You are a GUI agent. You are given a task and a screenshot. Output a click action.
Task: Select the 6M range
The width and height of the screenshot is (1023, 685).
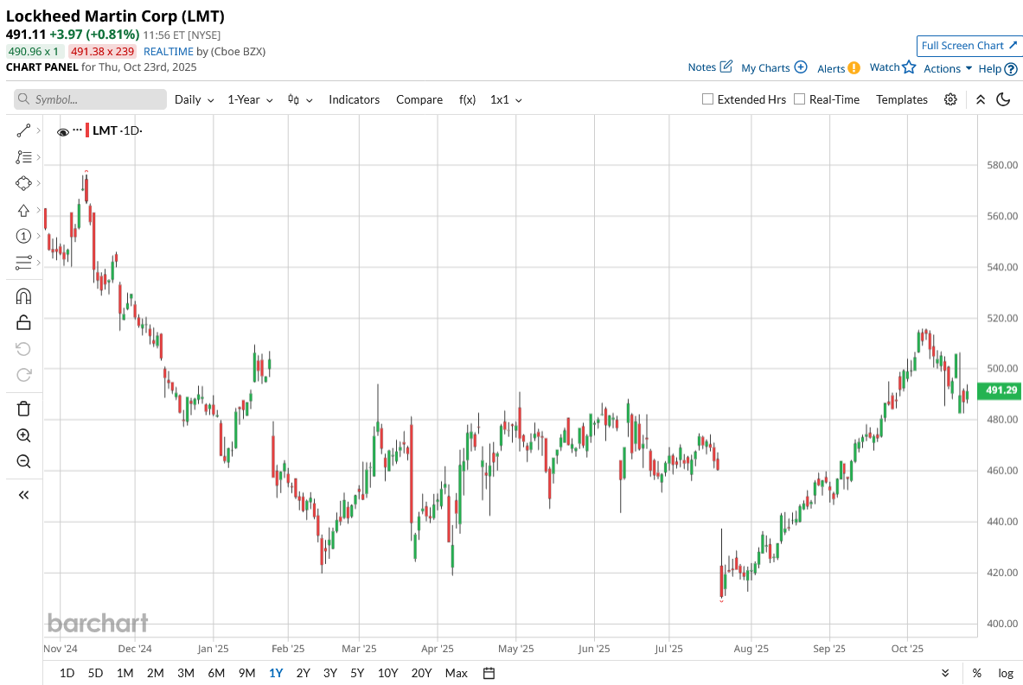click(216, 673)
